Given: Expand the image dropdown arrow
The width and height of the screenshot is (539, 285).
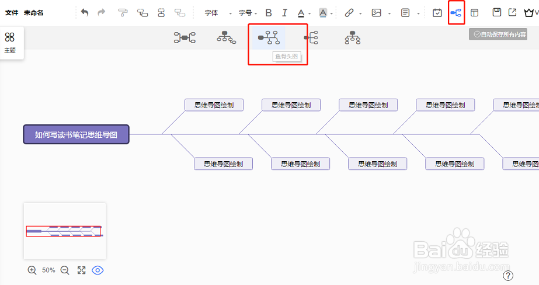Looking at the screenshot, I should [390, 14].
